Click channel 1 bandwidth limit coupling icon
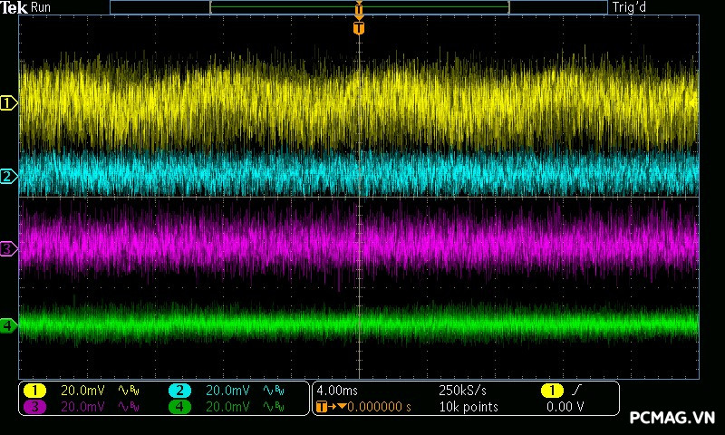The height and width of the screenshot is (435, 725). tap(126, 391)
